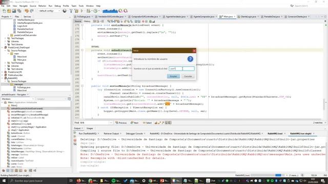Toggle show static members filter in Navigator

click(x=12, y=170)
